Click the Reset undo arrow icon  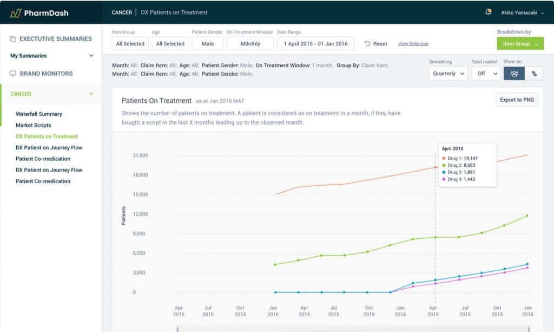point(367,43)
